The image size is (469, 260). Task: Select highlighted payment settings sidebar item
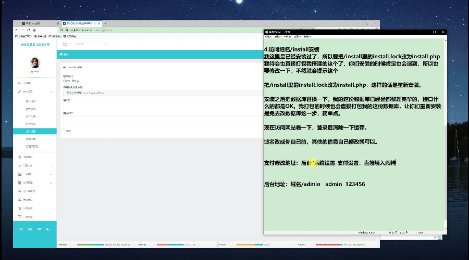point(31,132)
